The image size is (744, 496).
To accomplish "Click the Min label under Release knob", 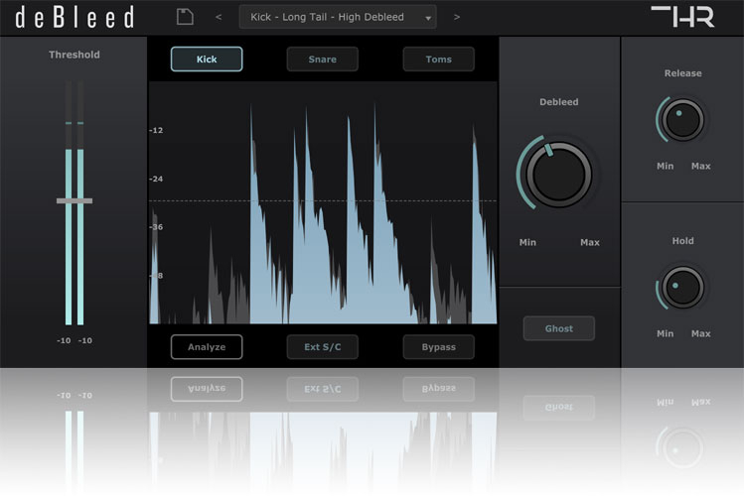I will point(665,166).
